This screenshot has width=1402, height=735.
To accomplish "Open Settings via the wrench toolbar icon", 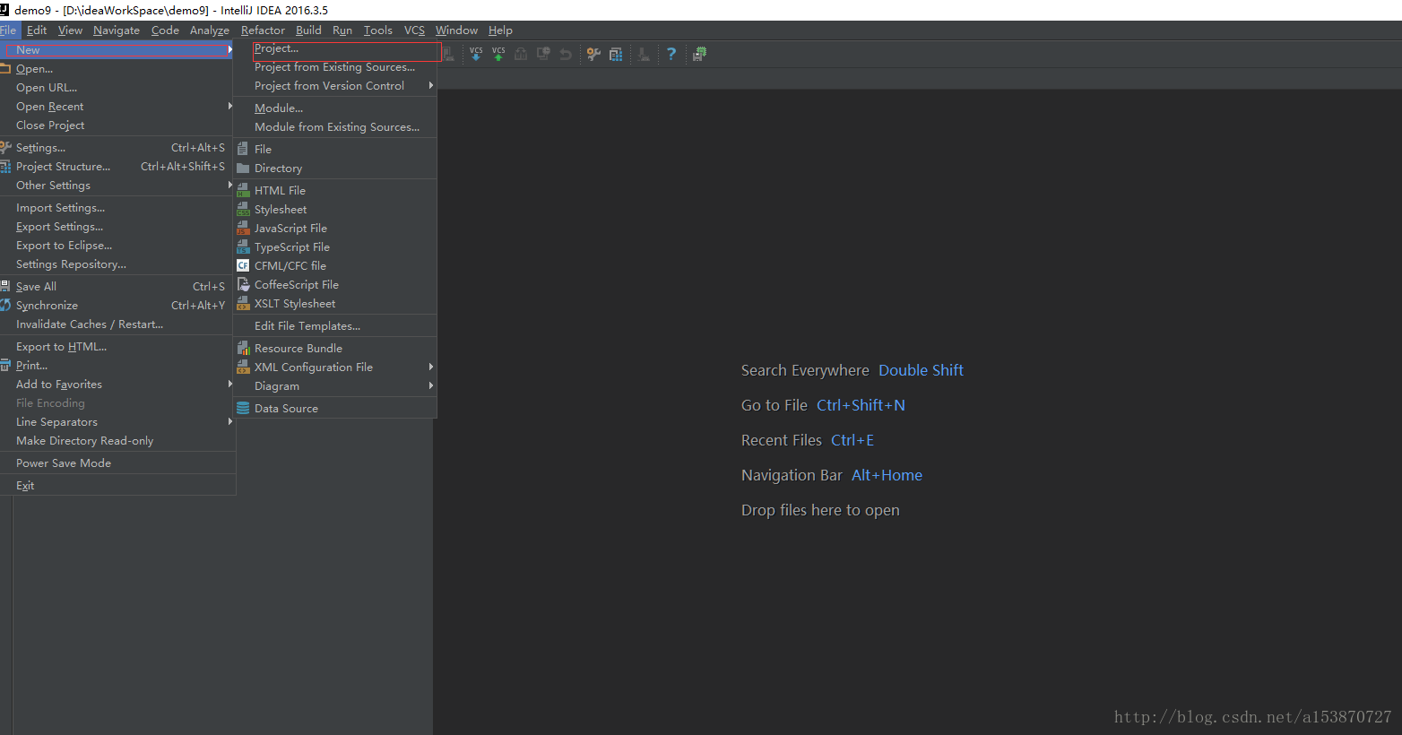I will tap(593, 54).
